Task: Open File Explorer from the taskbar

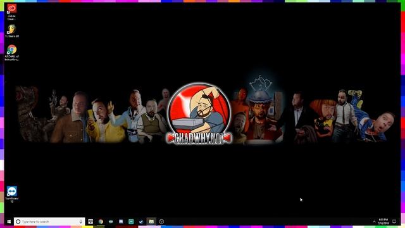Action: (x=151, y=222)
